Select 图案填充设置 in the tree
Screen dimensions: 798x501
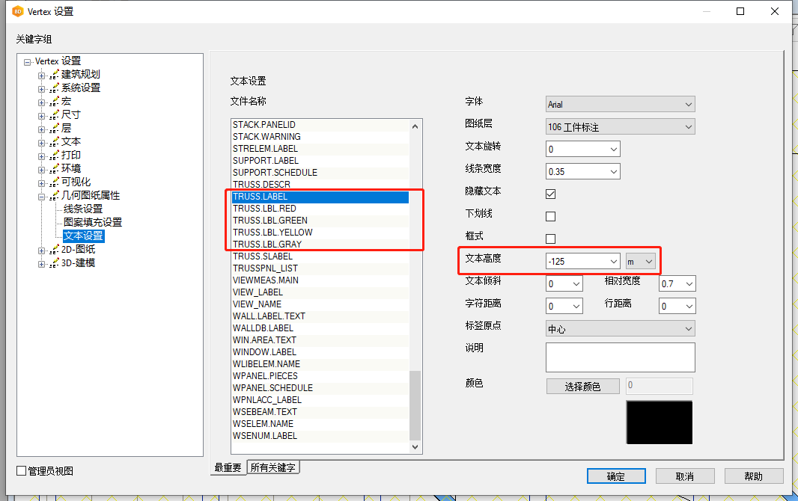pyautogui.click(x=93, y=223)
